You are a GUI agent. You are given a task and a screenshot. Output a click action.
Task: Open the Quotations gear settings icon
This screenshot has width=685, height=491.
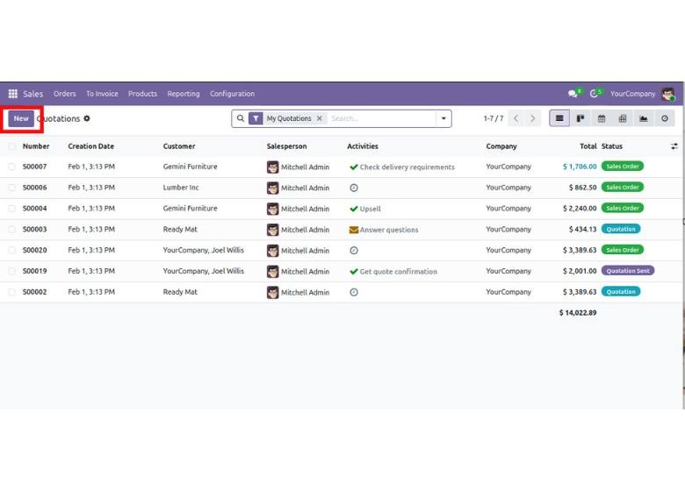pyautogui.click(x=87, y=118)
